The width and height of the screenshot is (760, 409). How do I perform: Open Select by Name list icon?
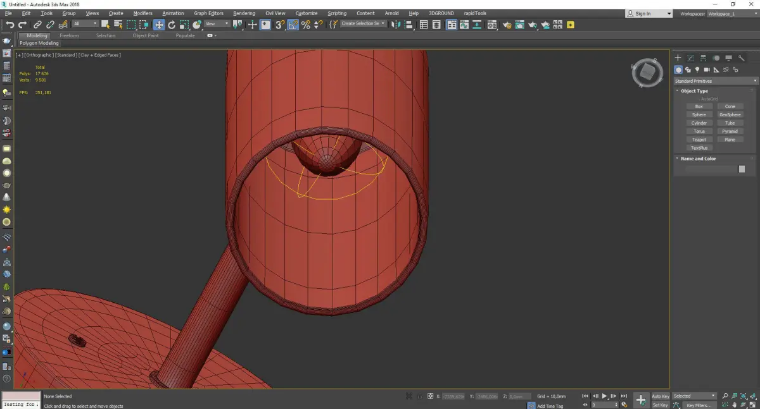point(118,25)
